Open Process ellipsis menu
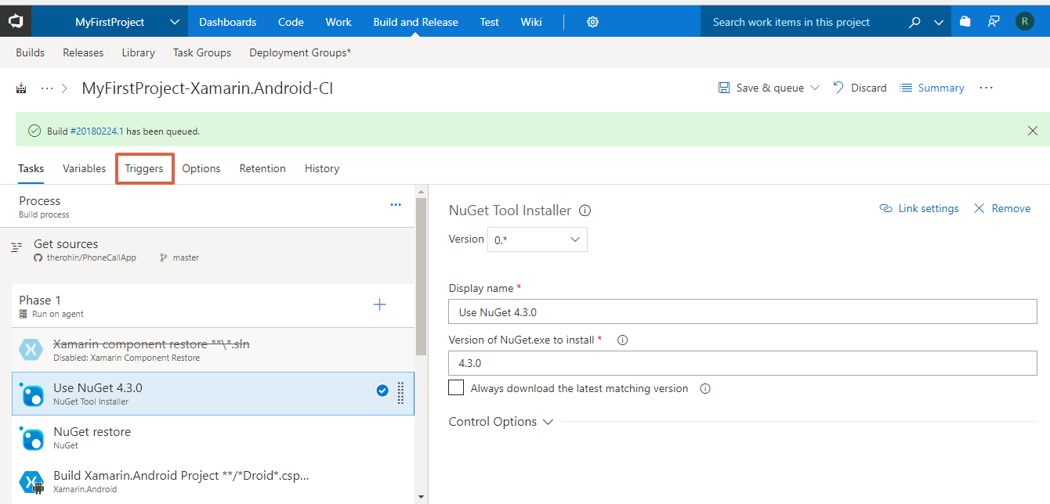This screenshot has width=1050, height=504. 396,205
